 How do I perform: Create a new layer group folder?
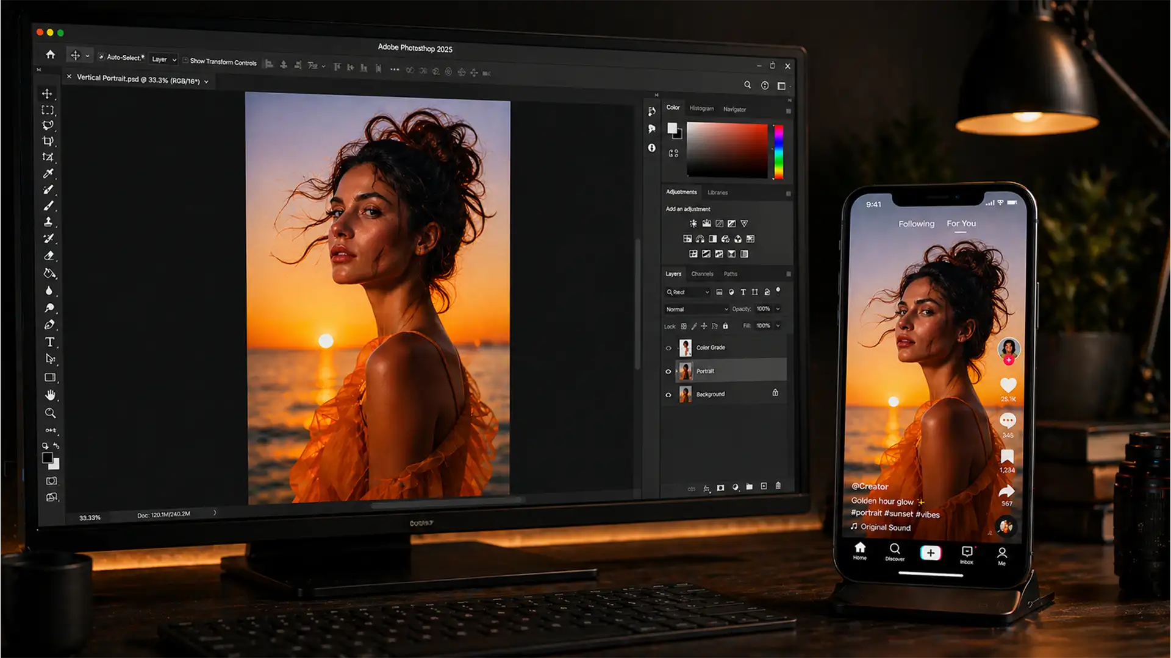pyautogui.click(x=750, y=487)
